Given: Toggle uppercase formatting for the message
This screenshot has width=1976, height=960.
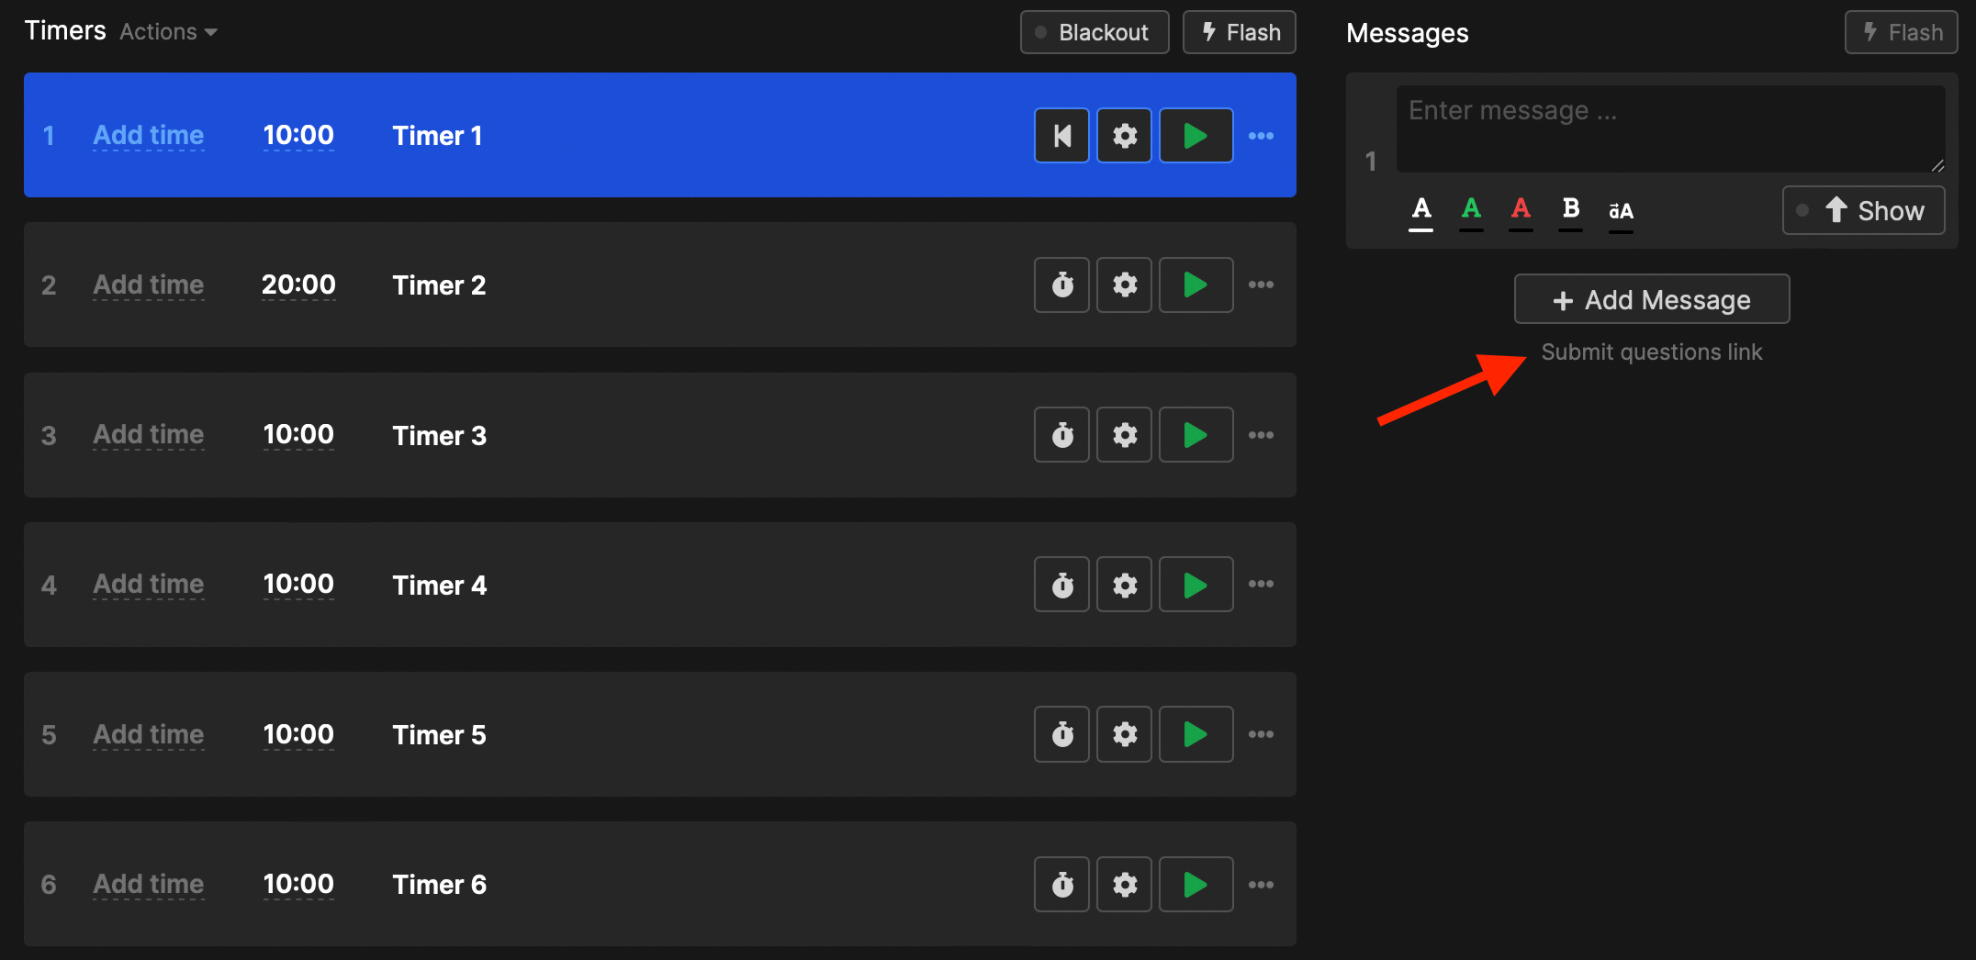Looking at the screenshot, I should point(1620,209).
